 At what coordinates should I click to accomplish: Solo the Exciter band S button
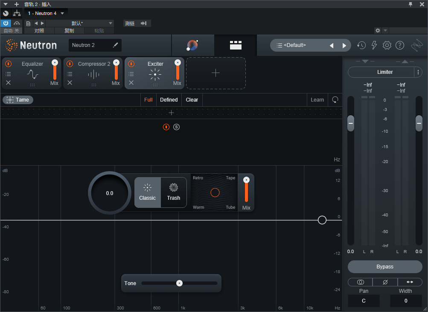(176, 127)
